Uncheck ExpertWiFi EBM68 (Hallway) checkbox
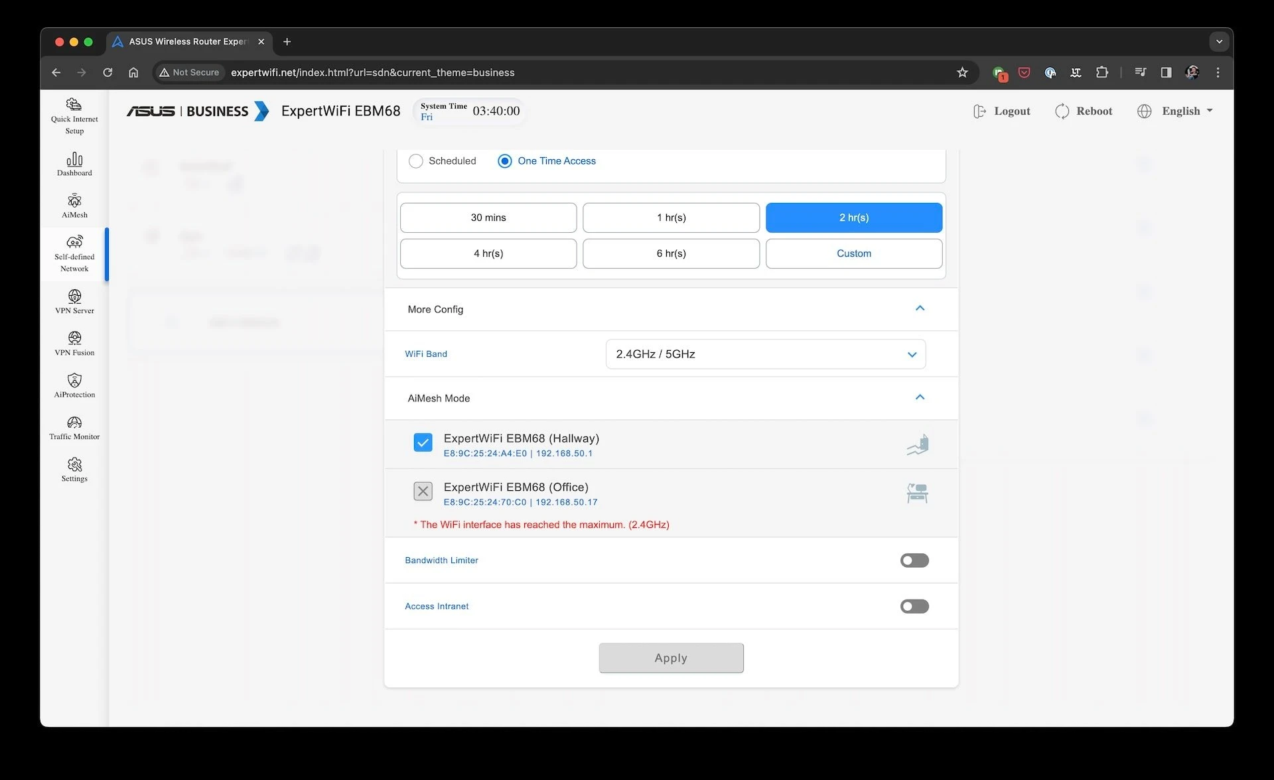The height and width of the screenshot is (780, 1274). pos(423,442)
